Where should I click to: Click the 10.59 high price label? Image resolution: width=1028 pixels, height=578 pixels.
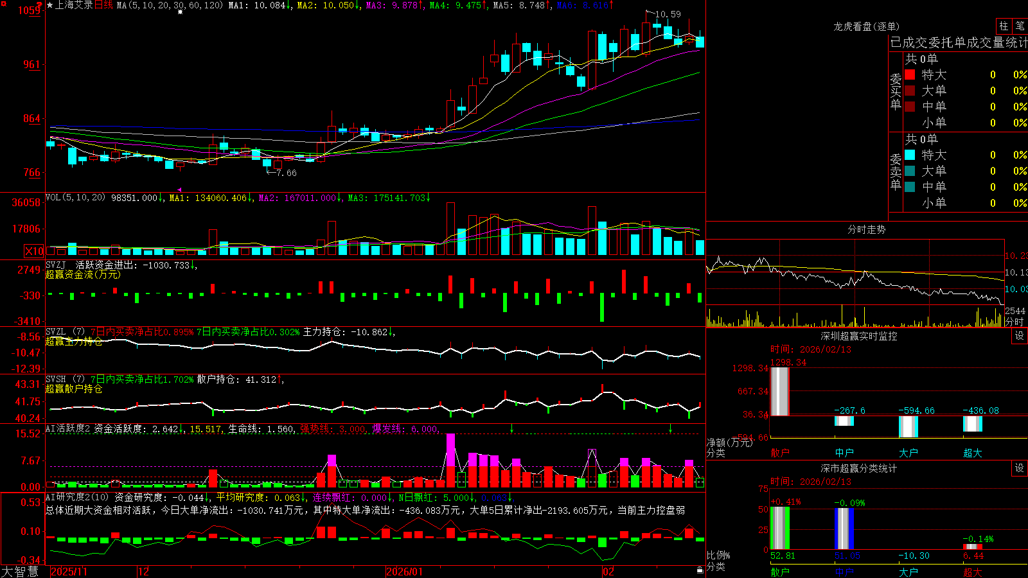668,14
